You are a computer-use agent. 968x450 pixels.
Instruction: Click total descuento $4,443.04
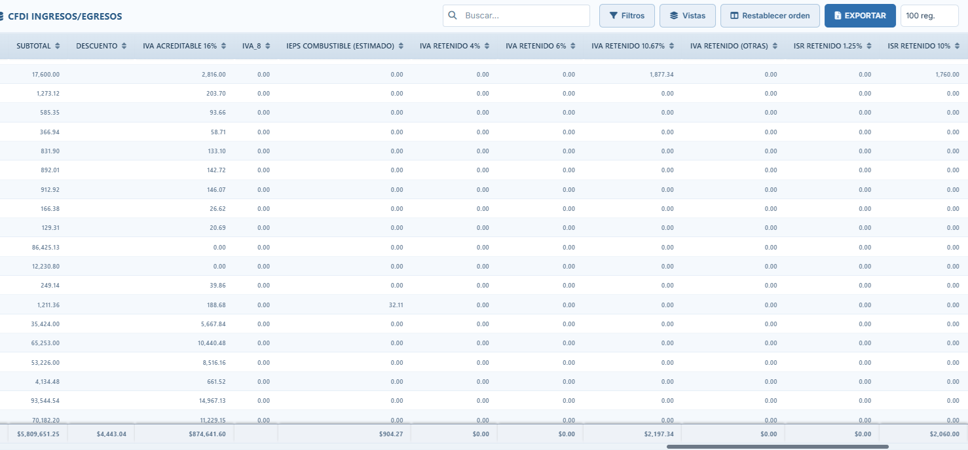pyautogui.click(x=111, y=434)
